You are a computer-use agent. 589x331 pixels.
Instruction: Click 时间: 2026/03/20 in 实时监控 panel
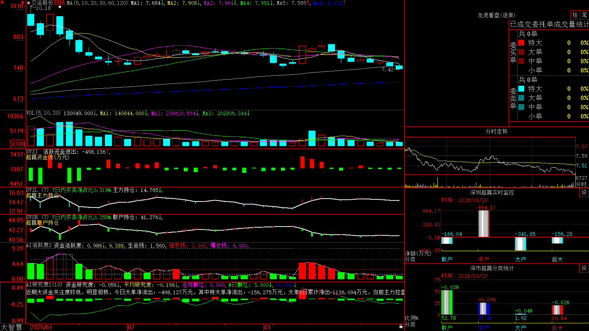(x=464, y=200)
